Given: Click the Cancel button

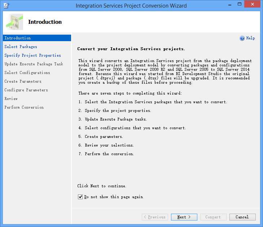Looking at the screenshot, I should click(242, 217).
